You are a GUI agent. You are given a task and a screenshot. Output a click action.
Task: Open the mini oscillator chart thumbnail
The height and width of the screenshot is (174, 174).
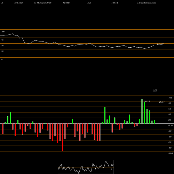[x=86, y=167]
